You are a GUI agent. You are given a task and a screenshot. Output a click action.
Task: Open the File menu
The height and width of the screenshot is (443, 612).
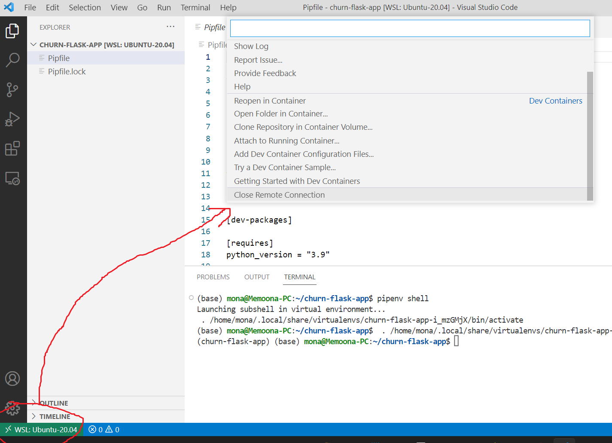coord(30,7)
